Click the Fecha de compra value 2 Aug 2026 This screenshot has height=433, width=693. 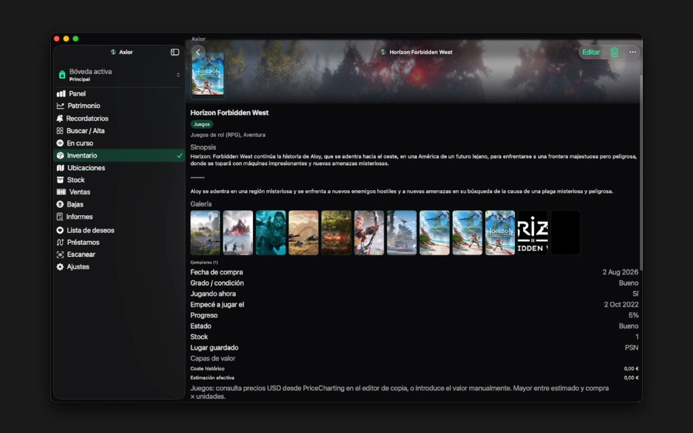click(x=620, y=272)
